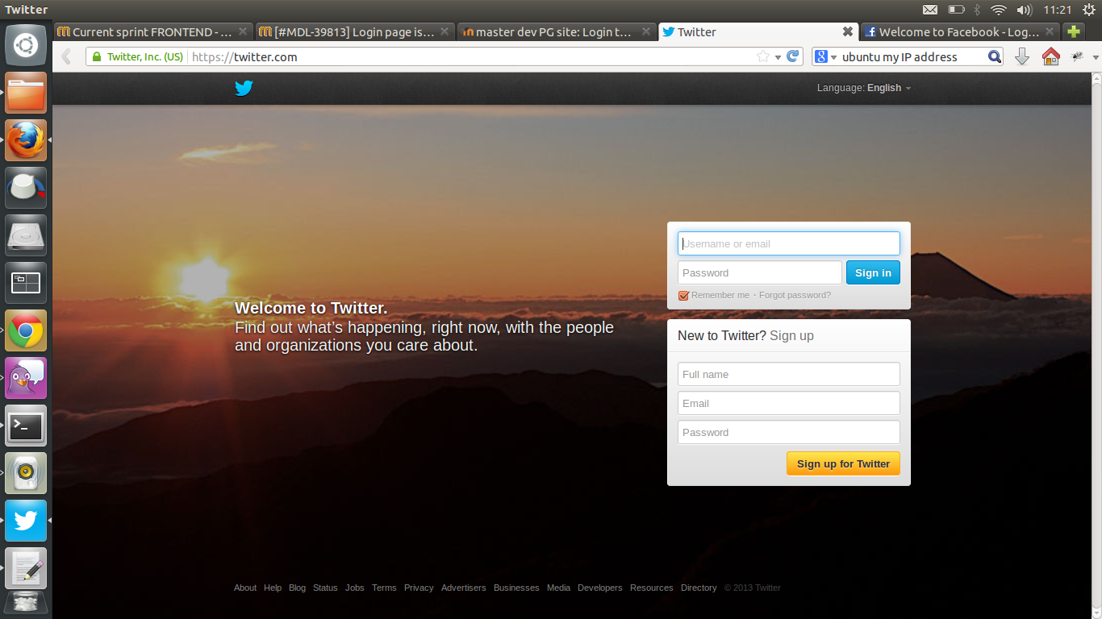1102x619 pixels.
Task: Focus the Full name signup field
Action: 789,374
